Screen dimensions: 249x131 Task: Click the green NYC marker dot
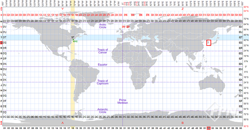pyautogui.click(x=73, y=40)
